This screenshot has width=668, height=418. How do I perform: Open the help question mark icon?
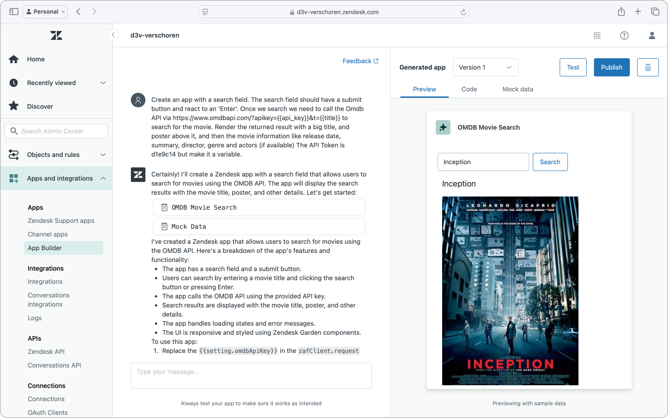624,35
